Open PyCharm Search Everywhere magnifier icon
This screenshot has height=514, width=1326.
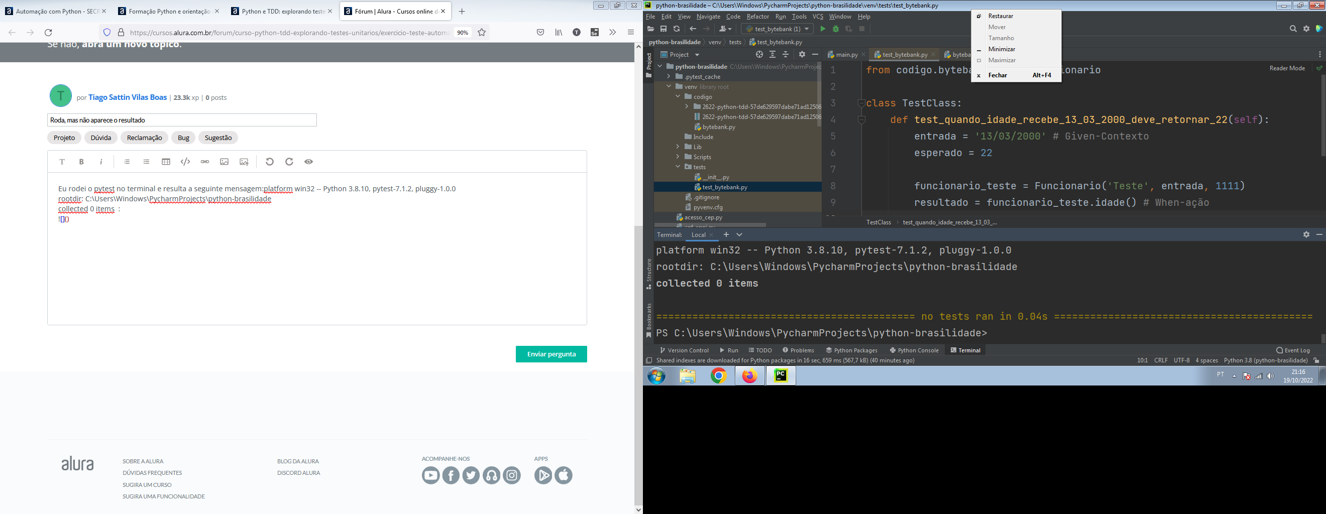pyautogui.click(x=1293, y=29)
